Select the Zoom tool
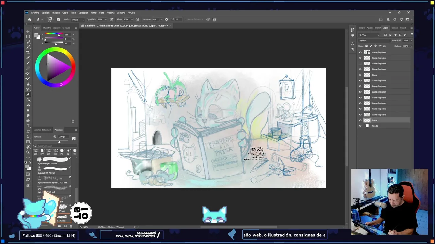Image resolution: width=435 pixels, height=244 pixels. click(28, 152)
